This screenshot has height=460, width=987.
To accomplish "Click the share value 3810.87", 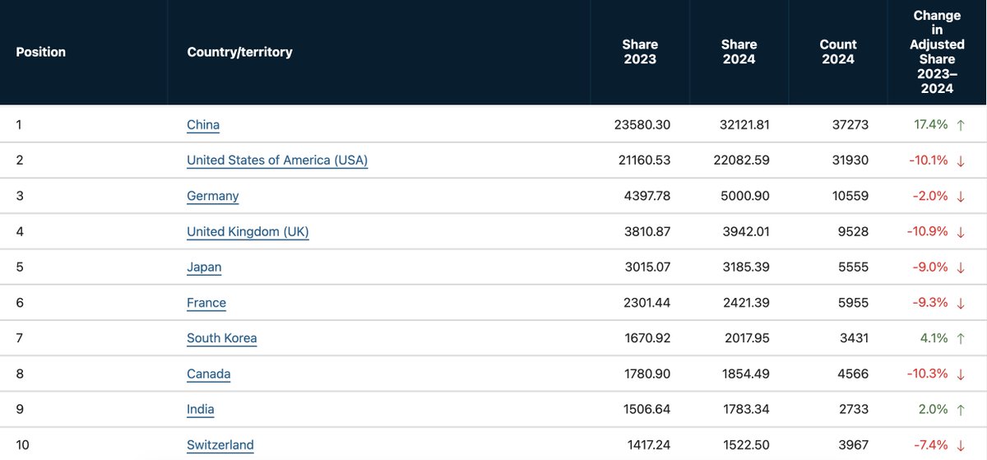I will tap(646, 232).
